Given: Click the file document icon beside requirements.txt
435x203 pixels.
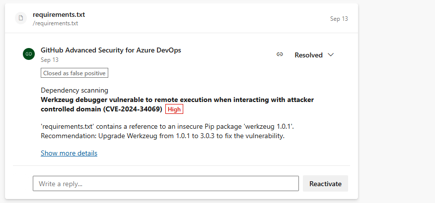Looking at the screenshot, I should (21, 18).
